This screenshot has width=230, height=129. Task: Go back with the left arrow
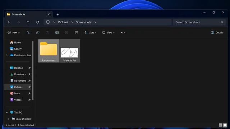click(x=9, y=22)
